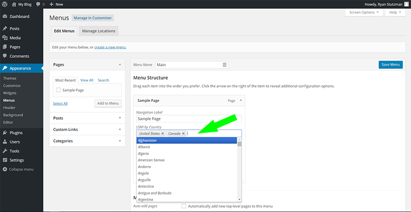The width and height of the screenshot is (411, 212).
Task: Click the Collapse menu arrow icon
Action: pyautogui.click(x=5, y=169)
